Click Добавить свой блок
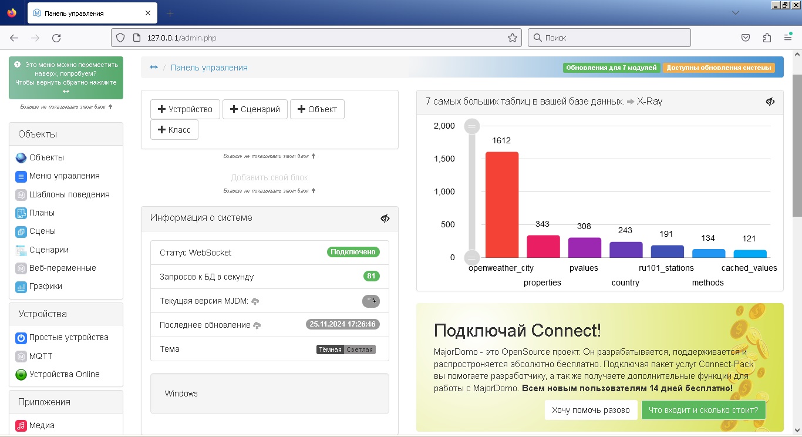The height and width of the screenshot is (437, 802). point(269,177)
